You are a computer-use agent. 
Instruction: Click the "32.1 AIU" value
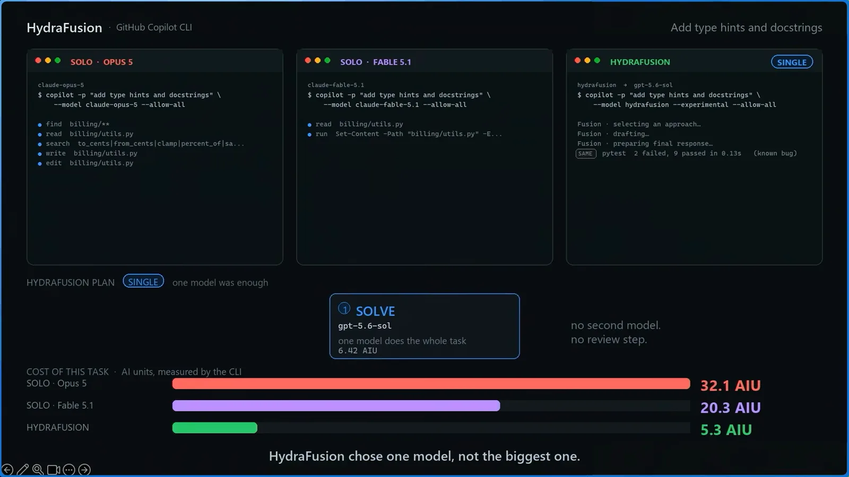click(x=731, y=385)
